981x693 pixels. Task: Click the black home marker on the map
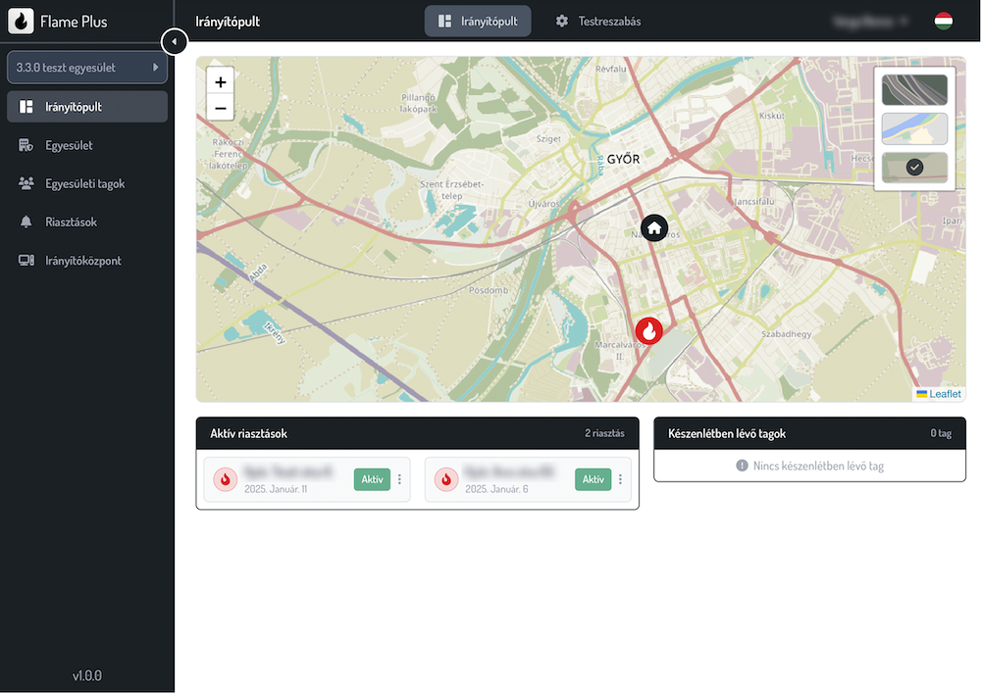click(x=654, y=228)
